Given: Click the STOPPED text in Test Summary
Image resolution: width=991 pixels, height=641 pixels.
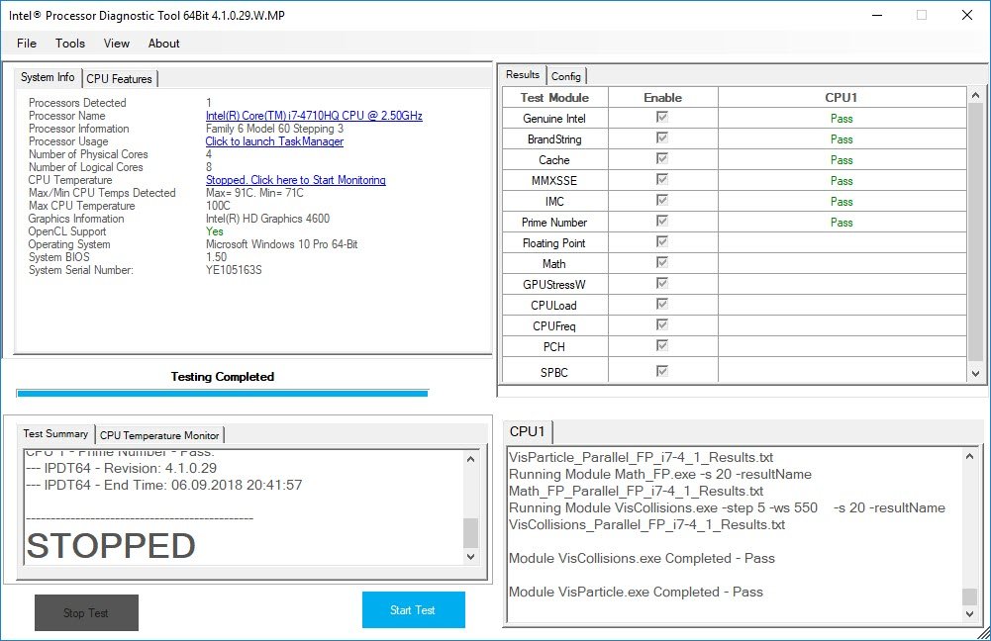Looking at the screenshot, I should pos(111,545).
